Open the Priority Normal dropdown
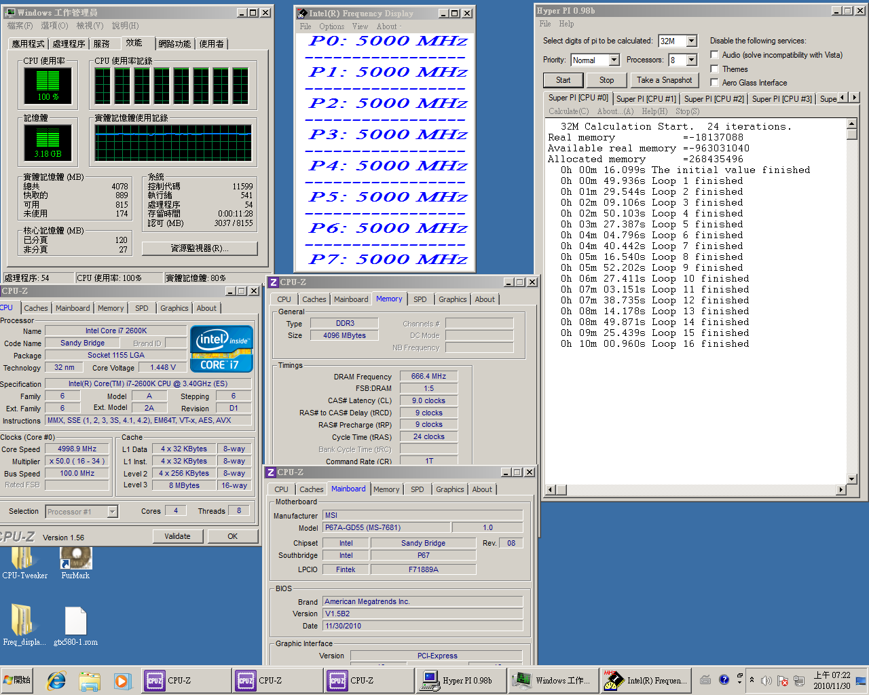The height and width of the screenshot is (695, 869). pos(614,60)
